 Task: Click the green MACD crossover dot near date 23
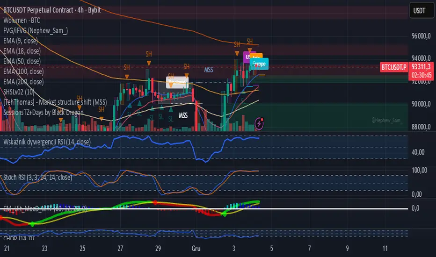32,224
